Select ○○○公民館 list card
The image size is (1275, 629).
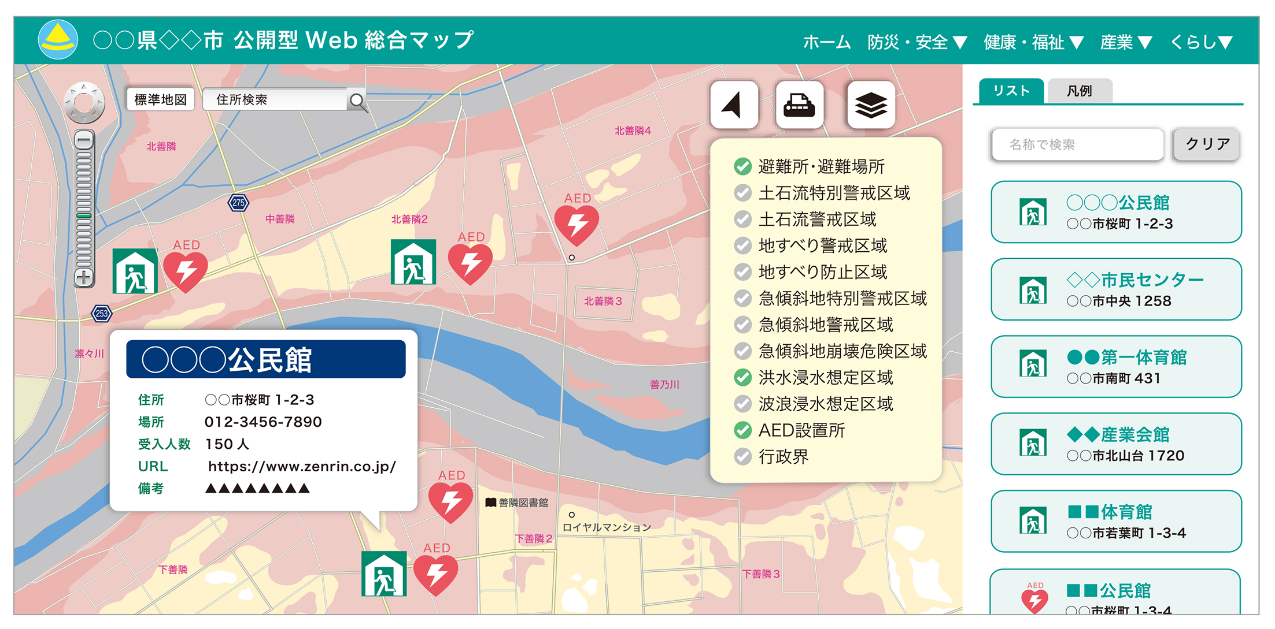[1116, 212]
